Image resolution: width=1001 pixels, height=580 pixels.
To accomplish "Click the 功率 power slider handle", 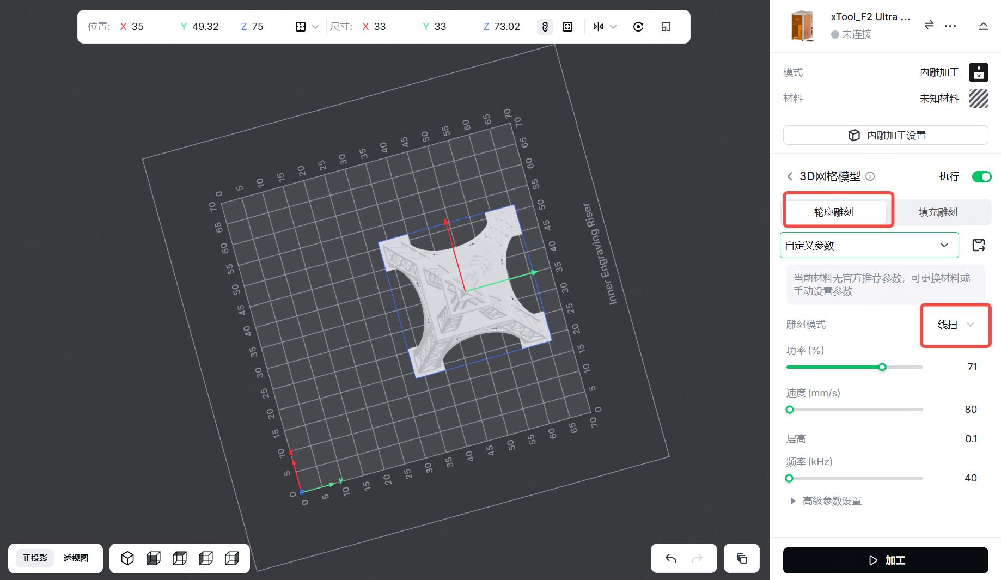I will pos(882,367).
